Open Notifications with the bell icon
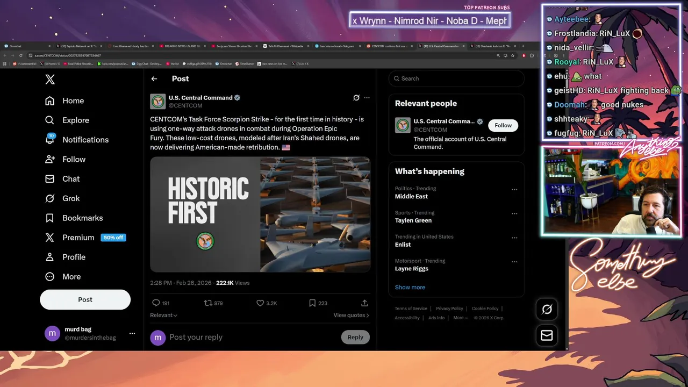The image size is (688, 387). click(x=77, y=140)
